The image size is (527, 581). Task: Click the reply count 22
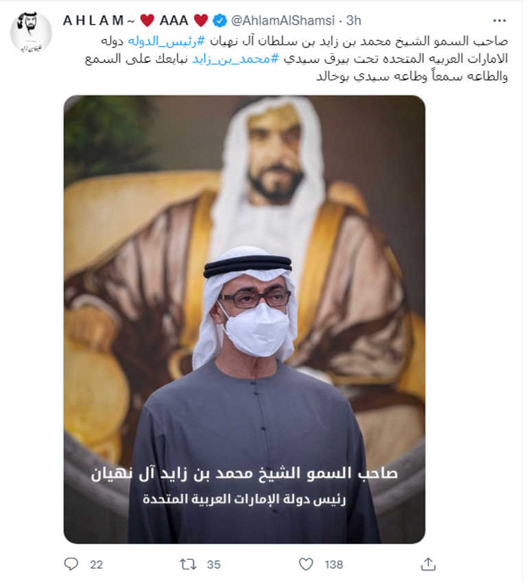click(96, 565)
